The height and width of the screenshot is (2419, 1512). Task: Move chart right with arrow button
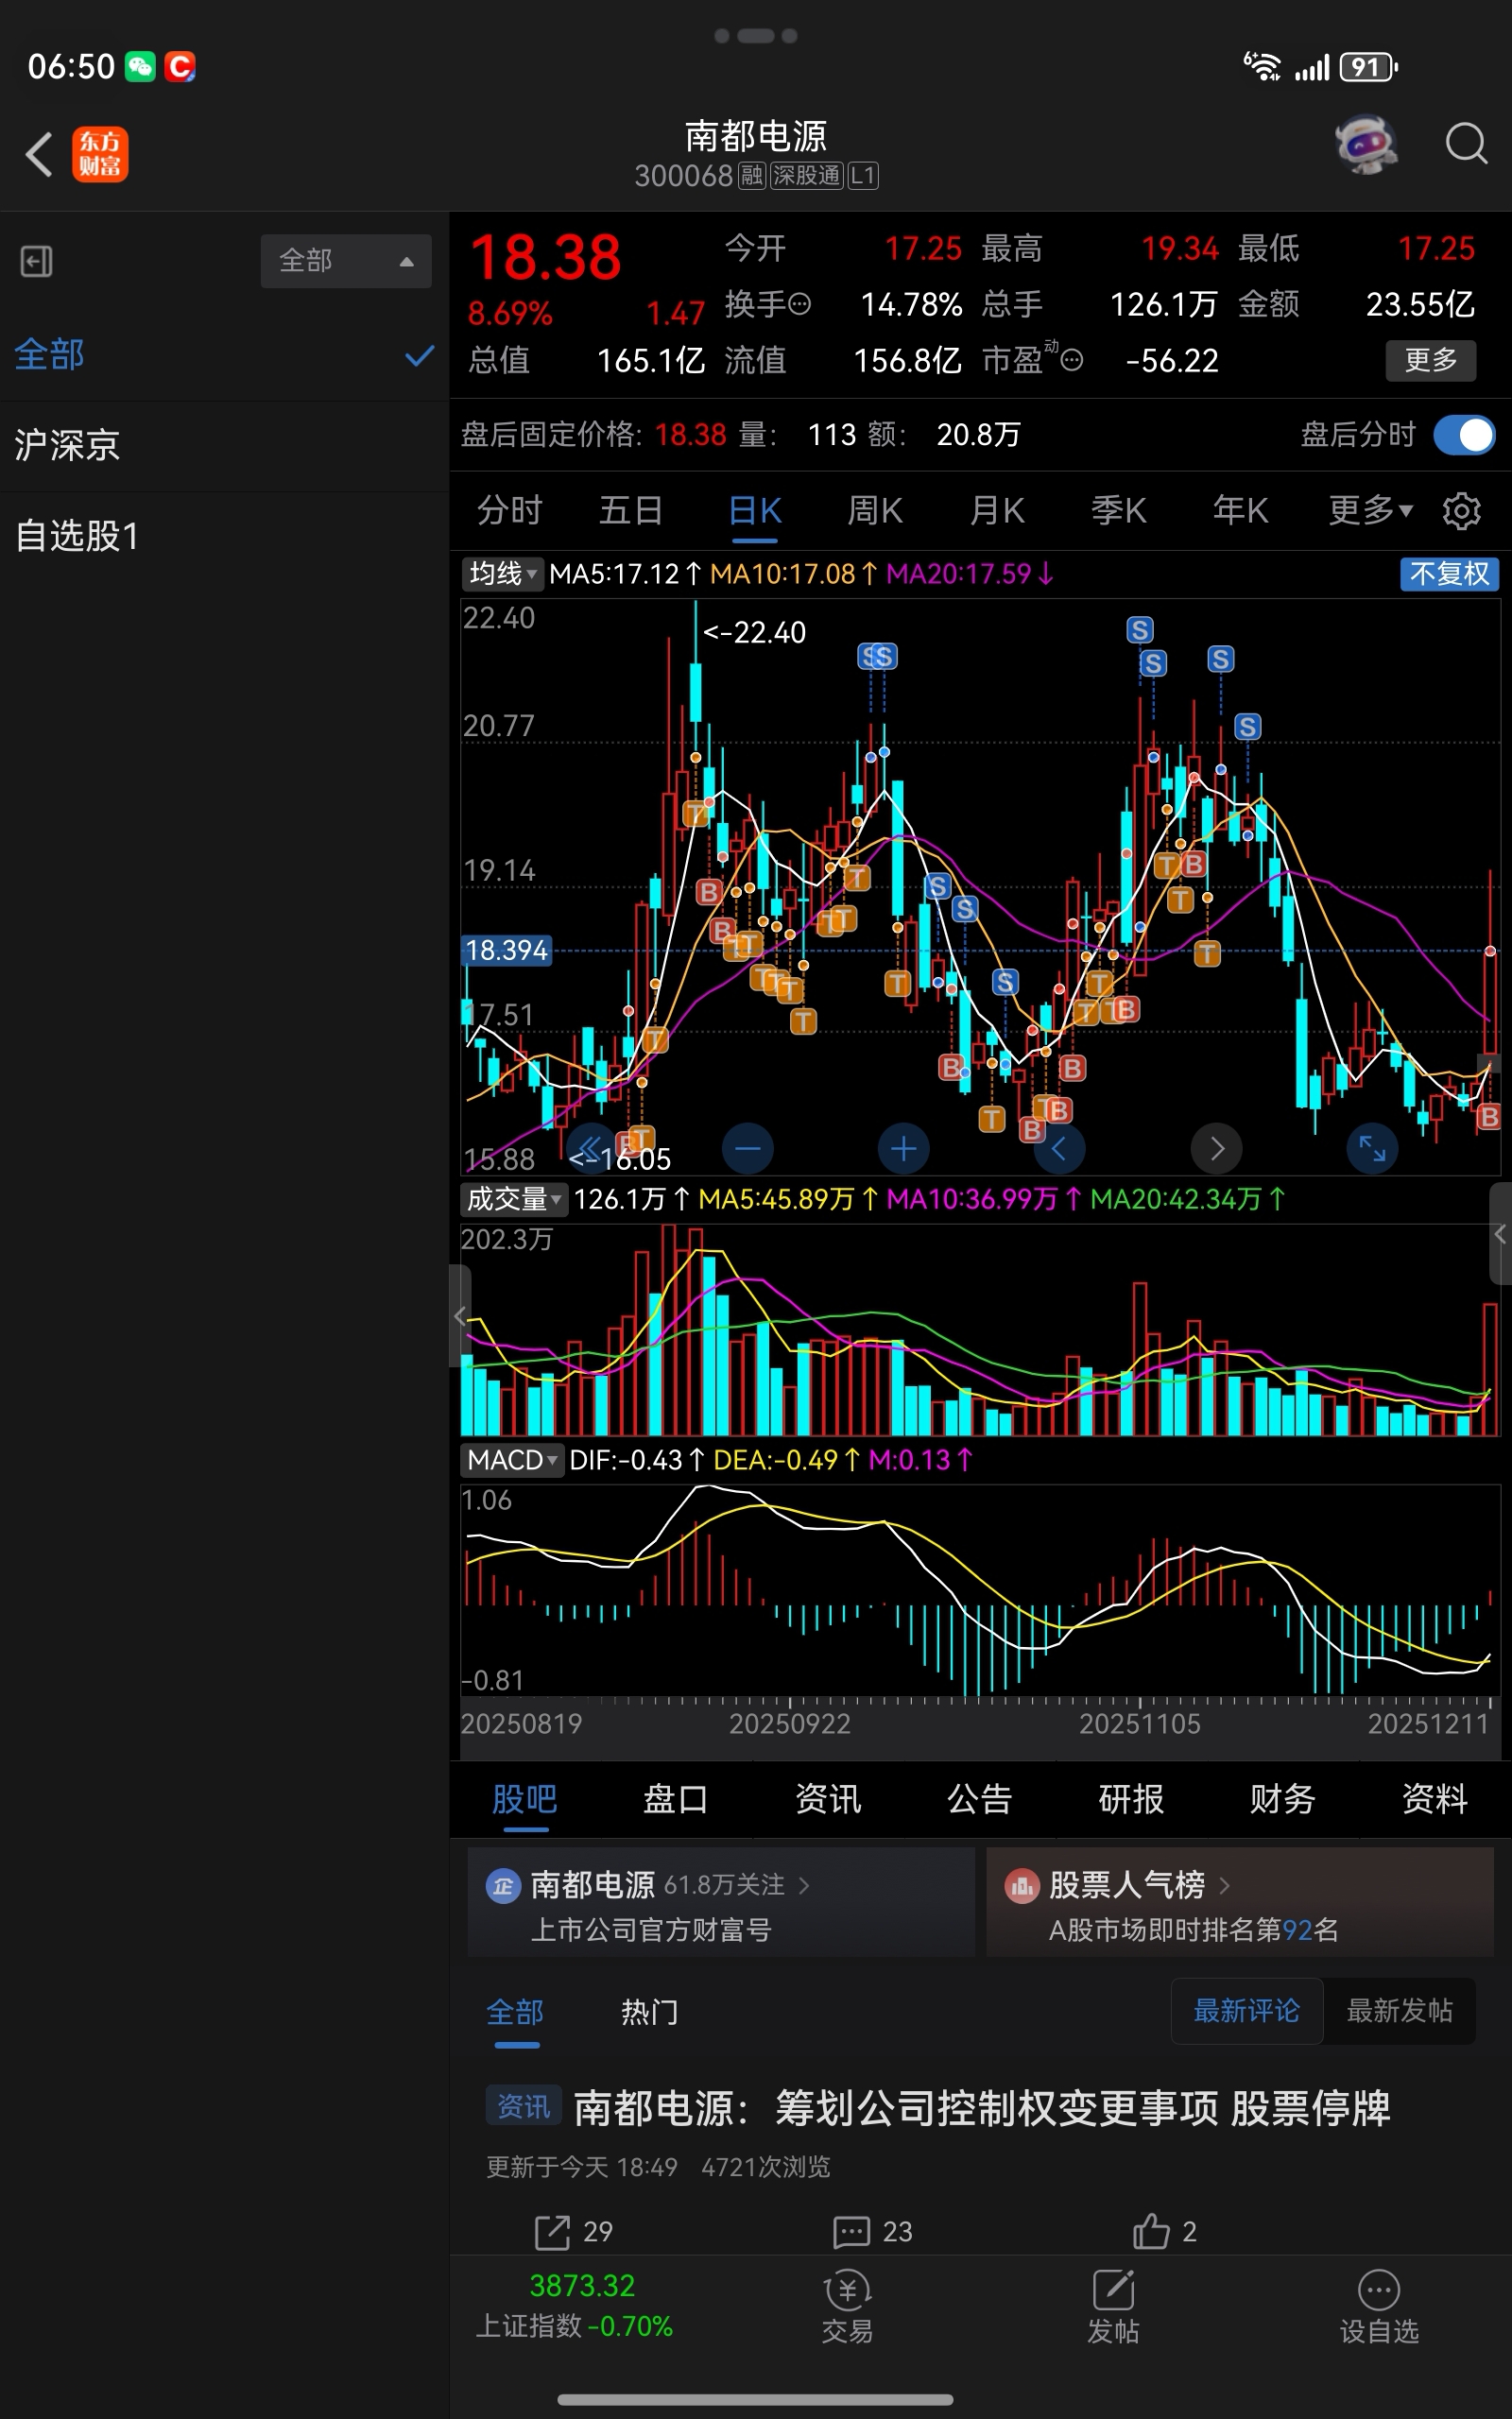pos(1216,1148)
